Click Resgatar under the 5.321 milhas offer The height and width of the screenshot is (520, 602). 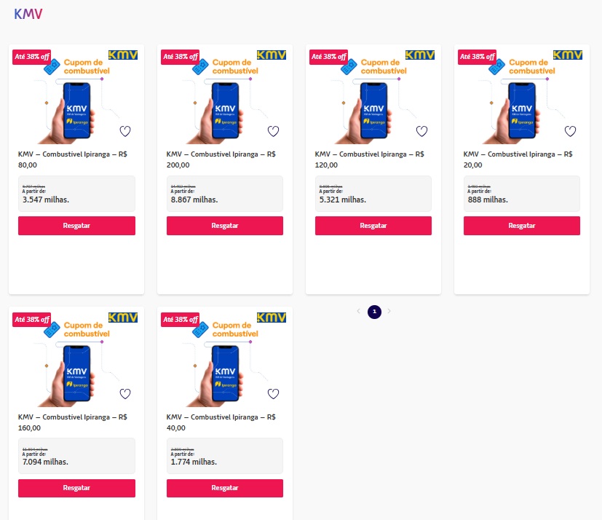pyautogui.click(x=373, y=226)
